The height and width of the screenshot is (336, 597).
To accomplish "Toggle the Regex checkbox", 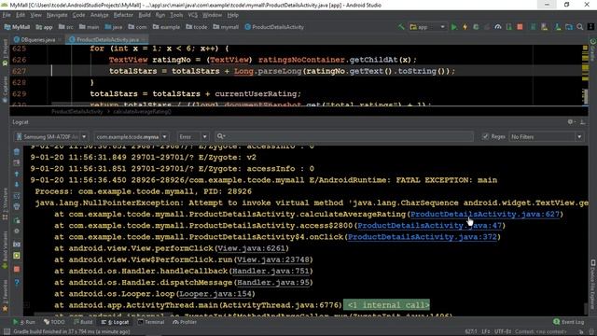I will point(485,136).
